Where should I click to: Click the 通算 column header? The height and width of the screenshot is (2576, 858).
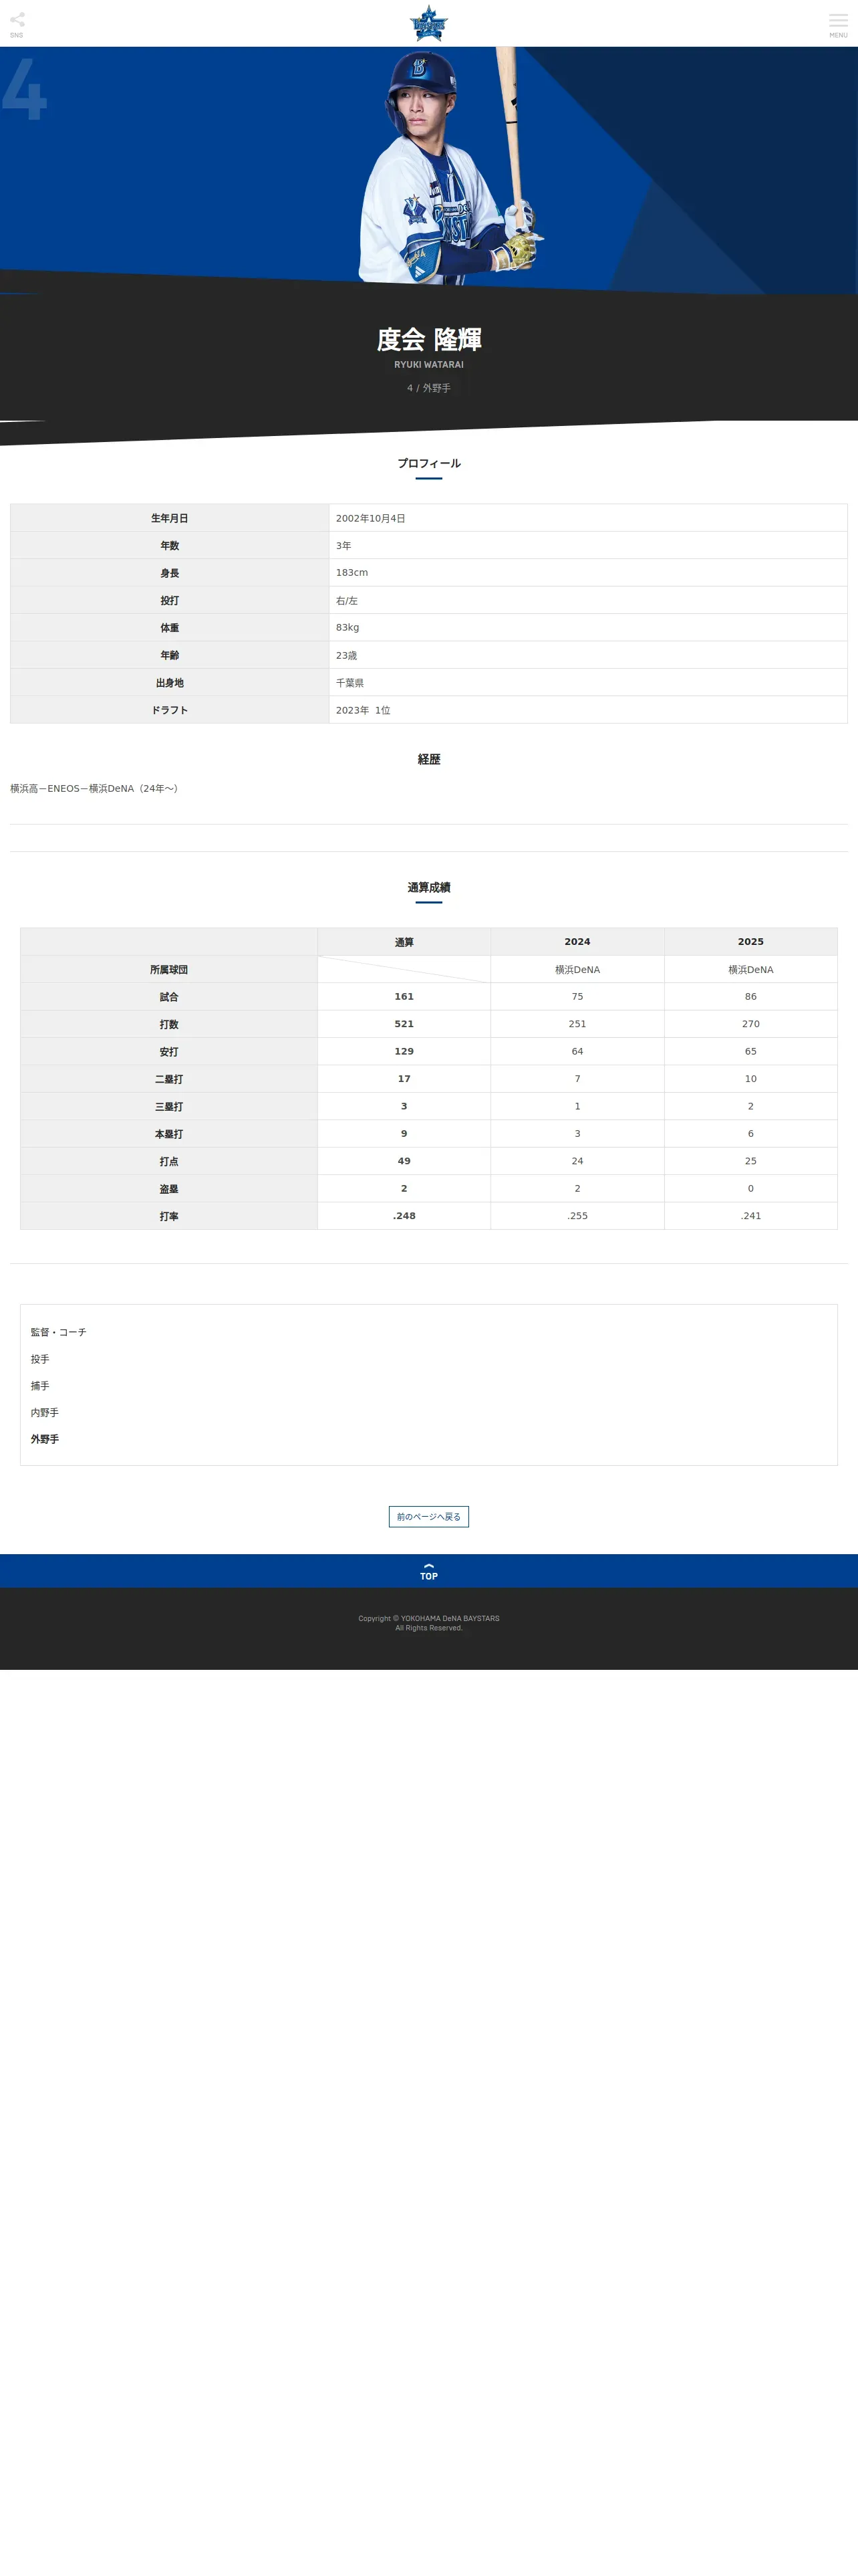(x=404, y=942)
